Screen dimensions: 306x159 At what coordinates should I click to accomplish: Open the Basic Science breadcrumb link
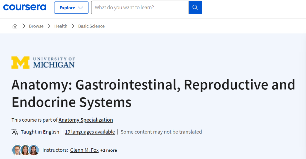tap(91, 26)
